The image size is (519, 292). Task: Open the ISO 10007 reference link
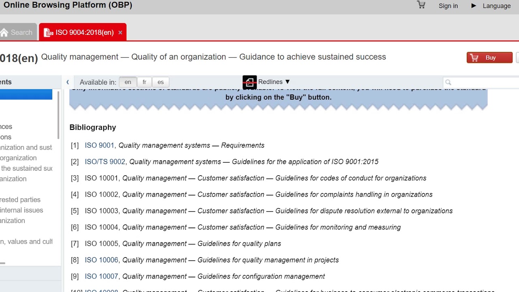click(x=101, y=276)
